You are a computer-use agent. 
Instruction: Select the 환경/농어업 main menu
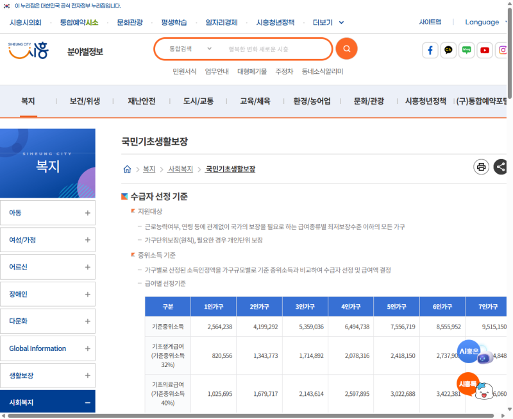[312, 101]
